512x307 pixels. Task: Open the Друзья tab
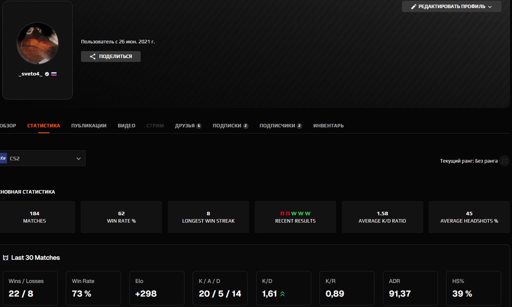[188, 126]
